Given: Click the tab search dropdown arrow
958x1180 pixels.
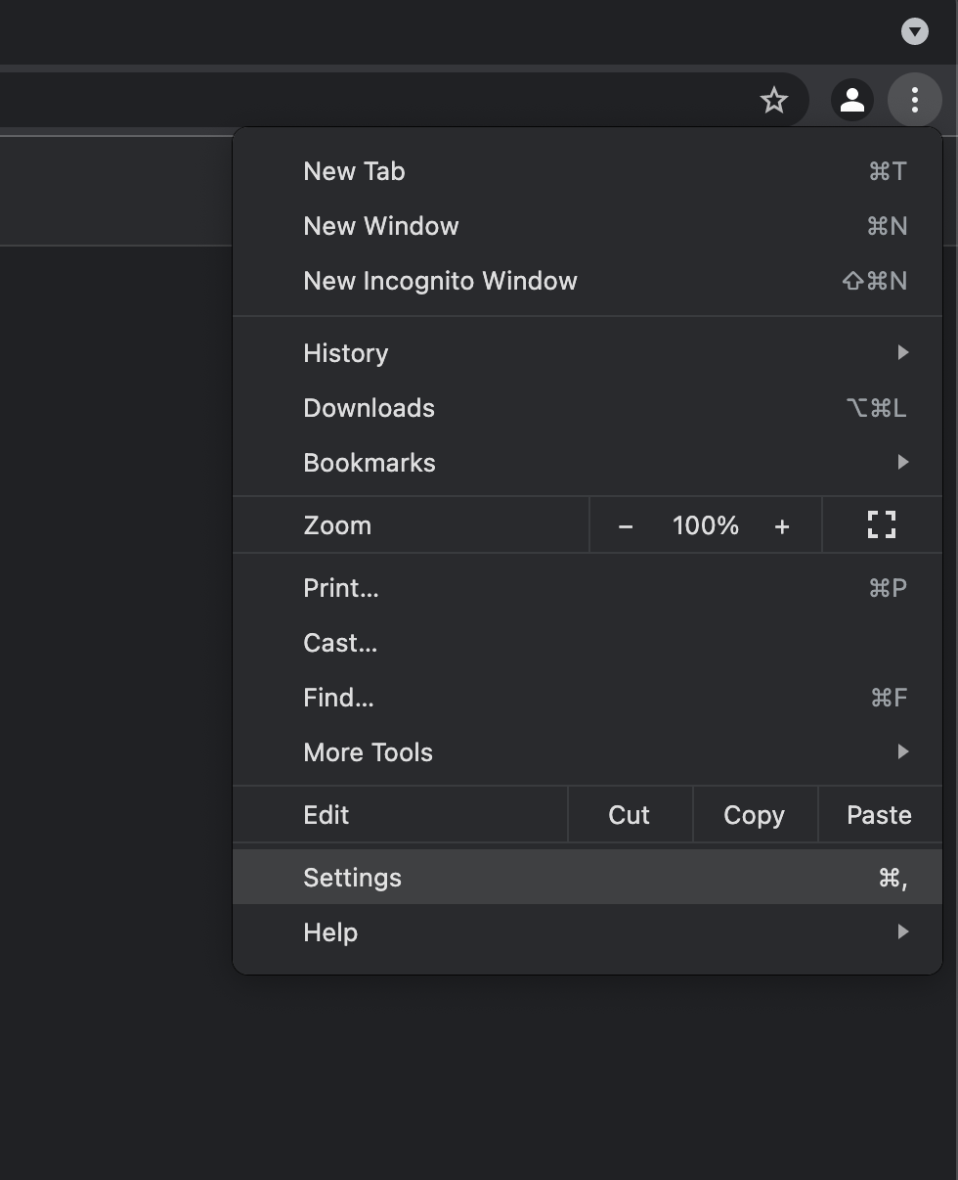Looking at the screenshot, I should (914, 31).
